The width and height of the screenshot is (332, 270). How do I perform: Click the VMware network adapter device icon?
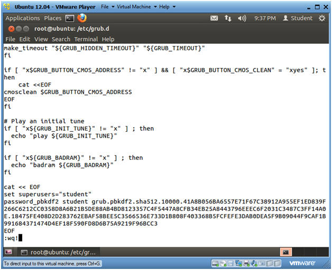(x=238, y=264)
